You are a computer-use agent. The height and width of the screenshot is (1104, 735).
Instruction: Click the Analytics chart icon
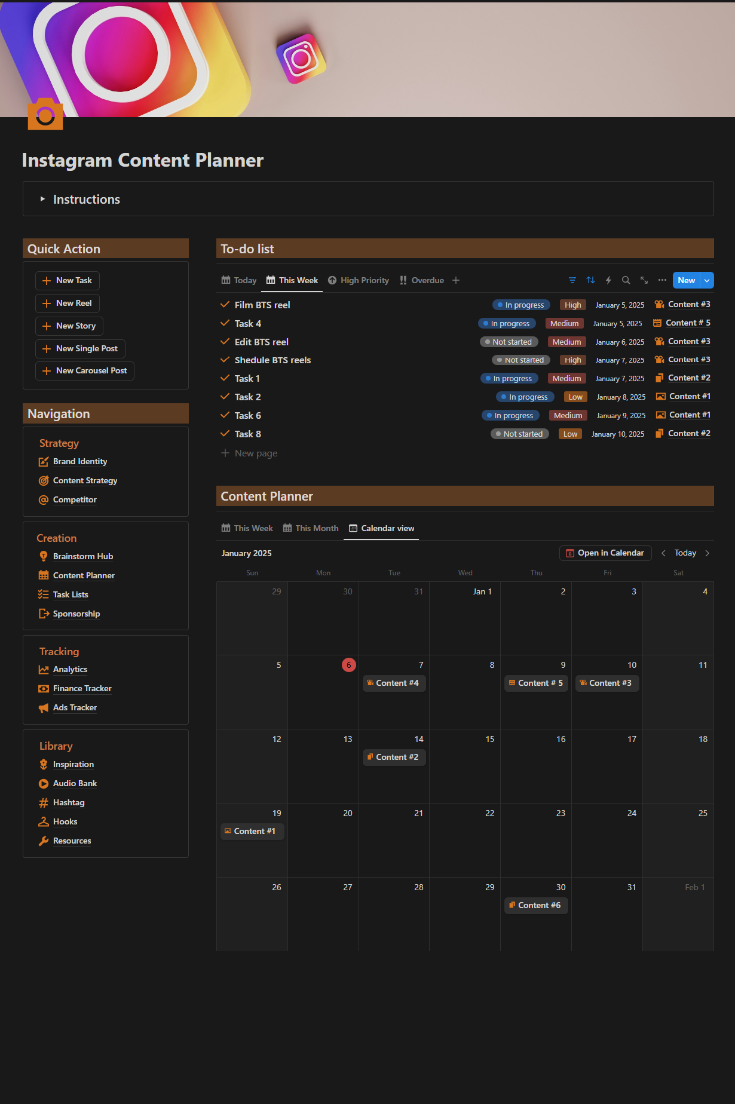[x=44, y=670]
